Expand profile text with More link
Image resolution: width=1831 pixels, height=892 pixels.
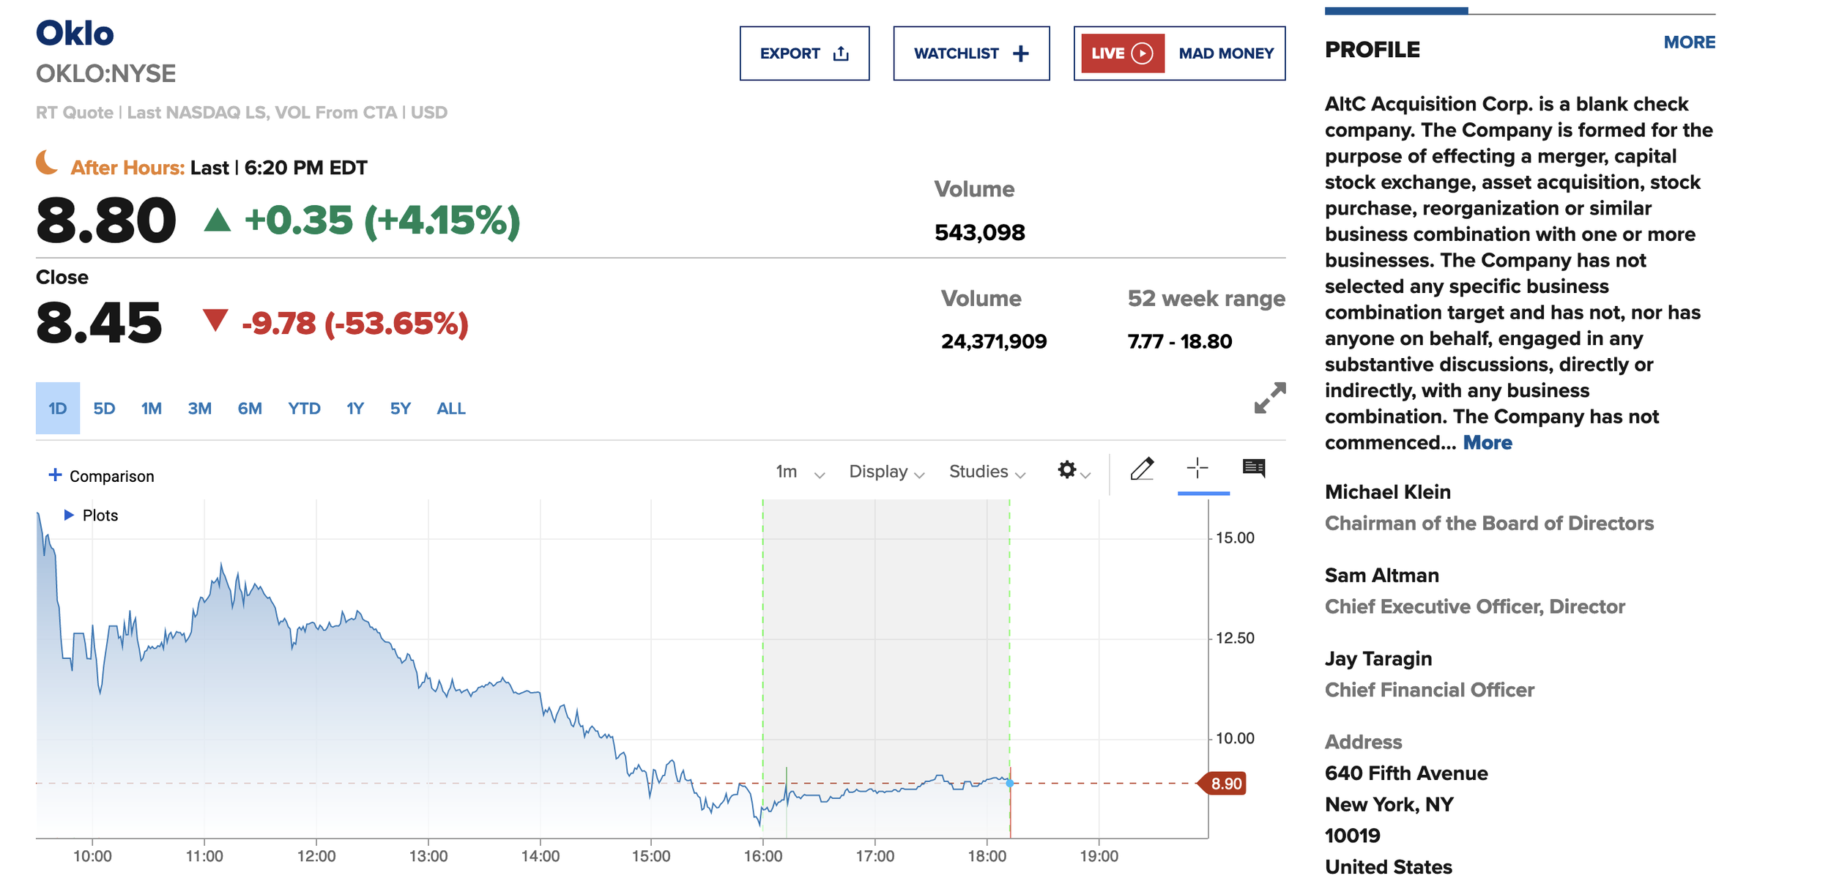[x=1487, y=442]
